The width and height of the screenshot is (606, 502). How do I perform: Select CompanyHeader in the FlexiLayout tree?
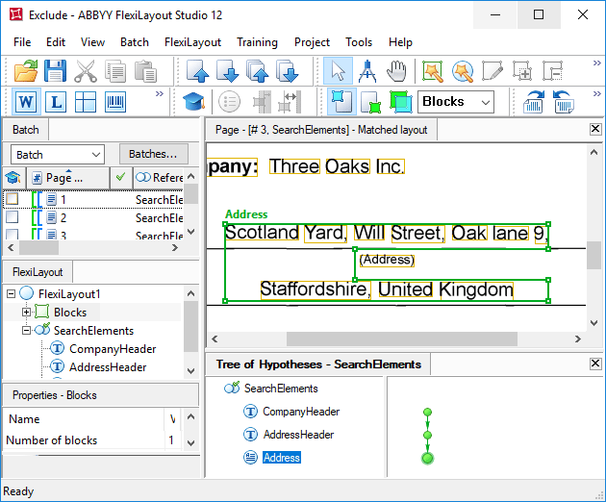(113, 349)
